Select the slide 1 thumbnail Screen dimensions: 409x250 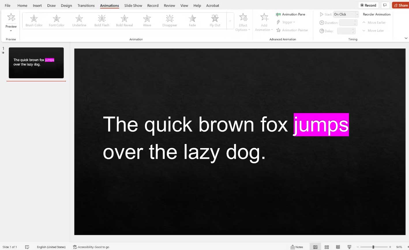tap(36, 63)
